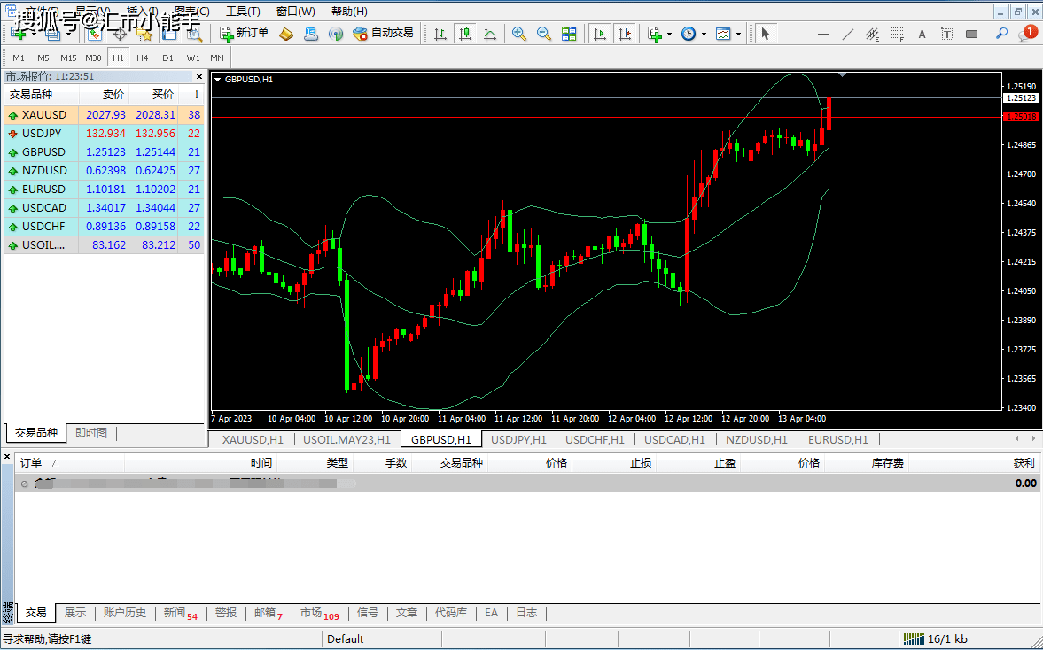Select the crosshair cursor tool
This screenshot has height=650, width=1043.
point(119,34)
